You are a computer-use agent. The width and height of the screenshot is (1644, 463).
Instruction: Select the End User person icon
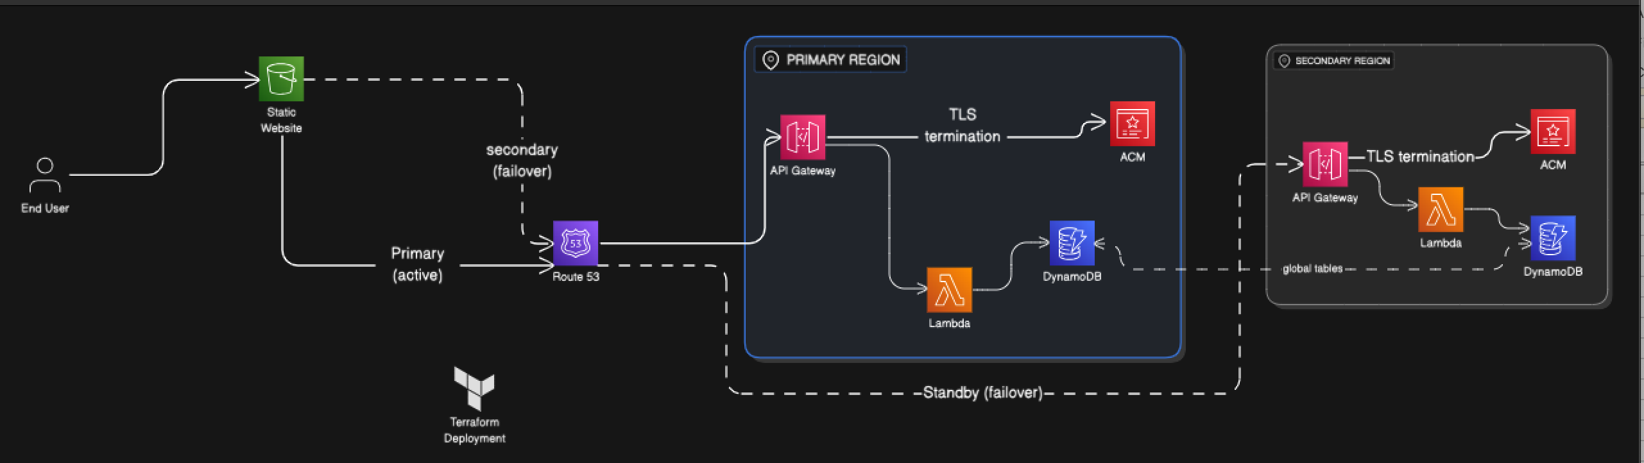pos(45,175)
